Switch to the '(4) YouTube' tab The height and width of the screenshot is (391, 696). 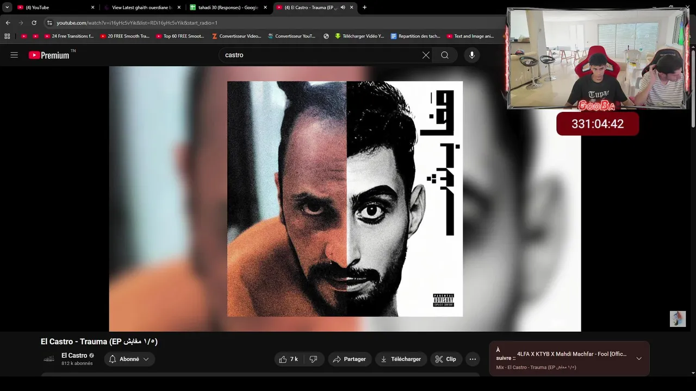click(x=56, y=8)
